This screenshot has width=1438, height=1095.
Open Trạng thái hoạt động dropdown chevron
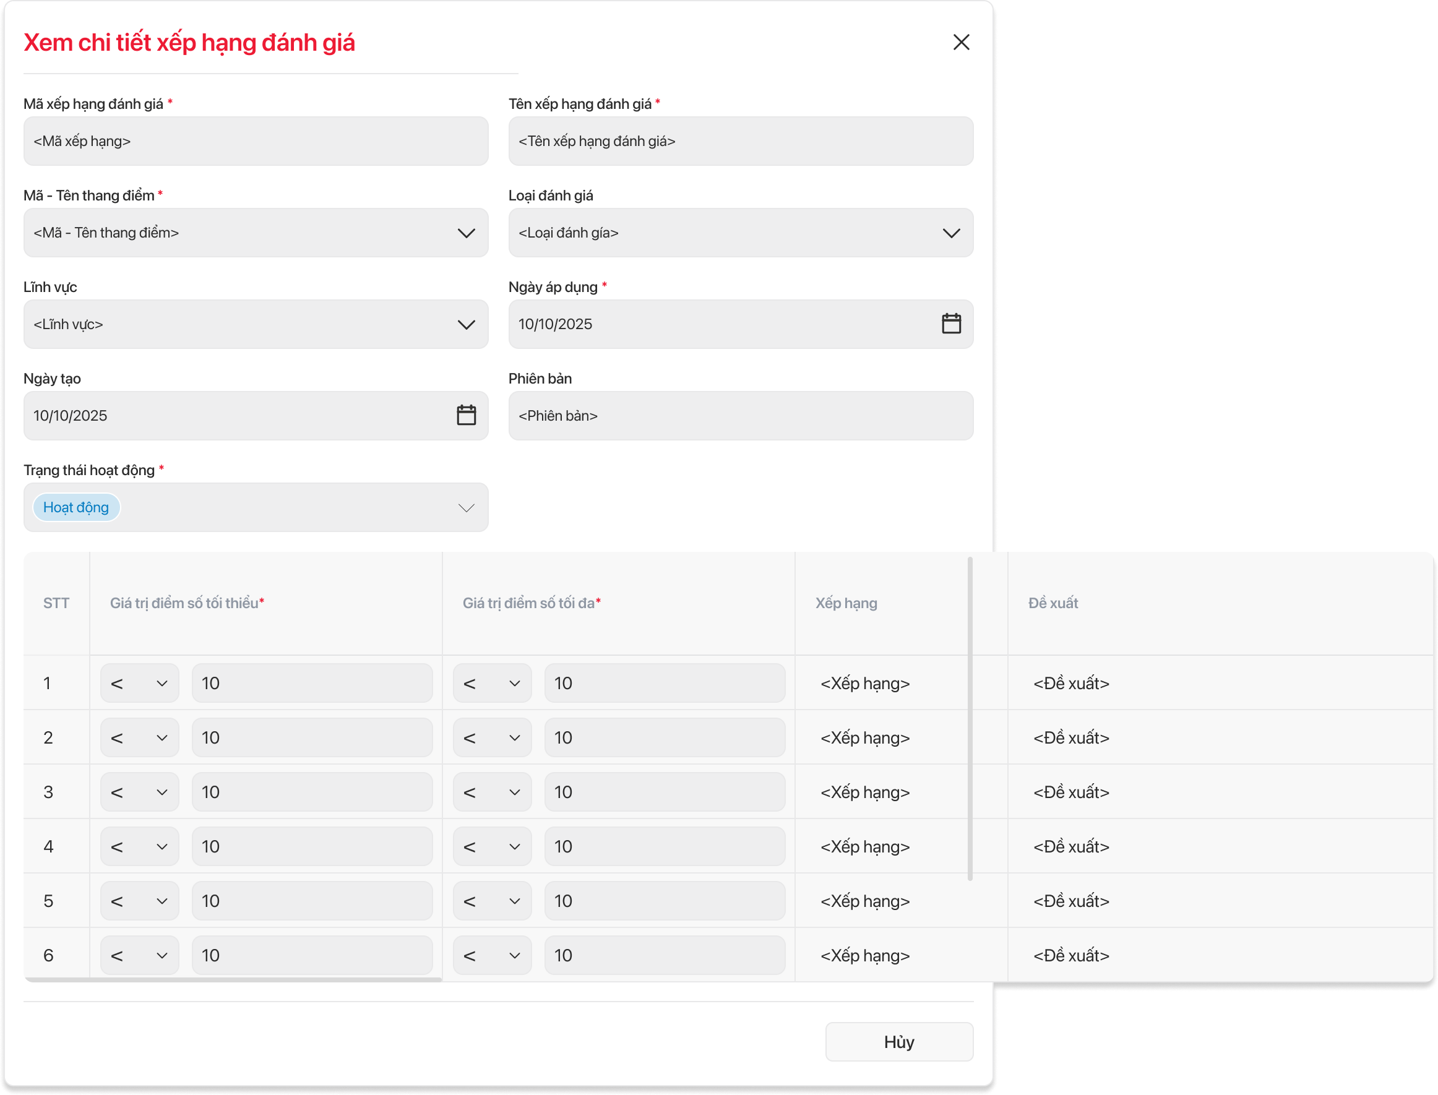(x=466, y=508)
